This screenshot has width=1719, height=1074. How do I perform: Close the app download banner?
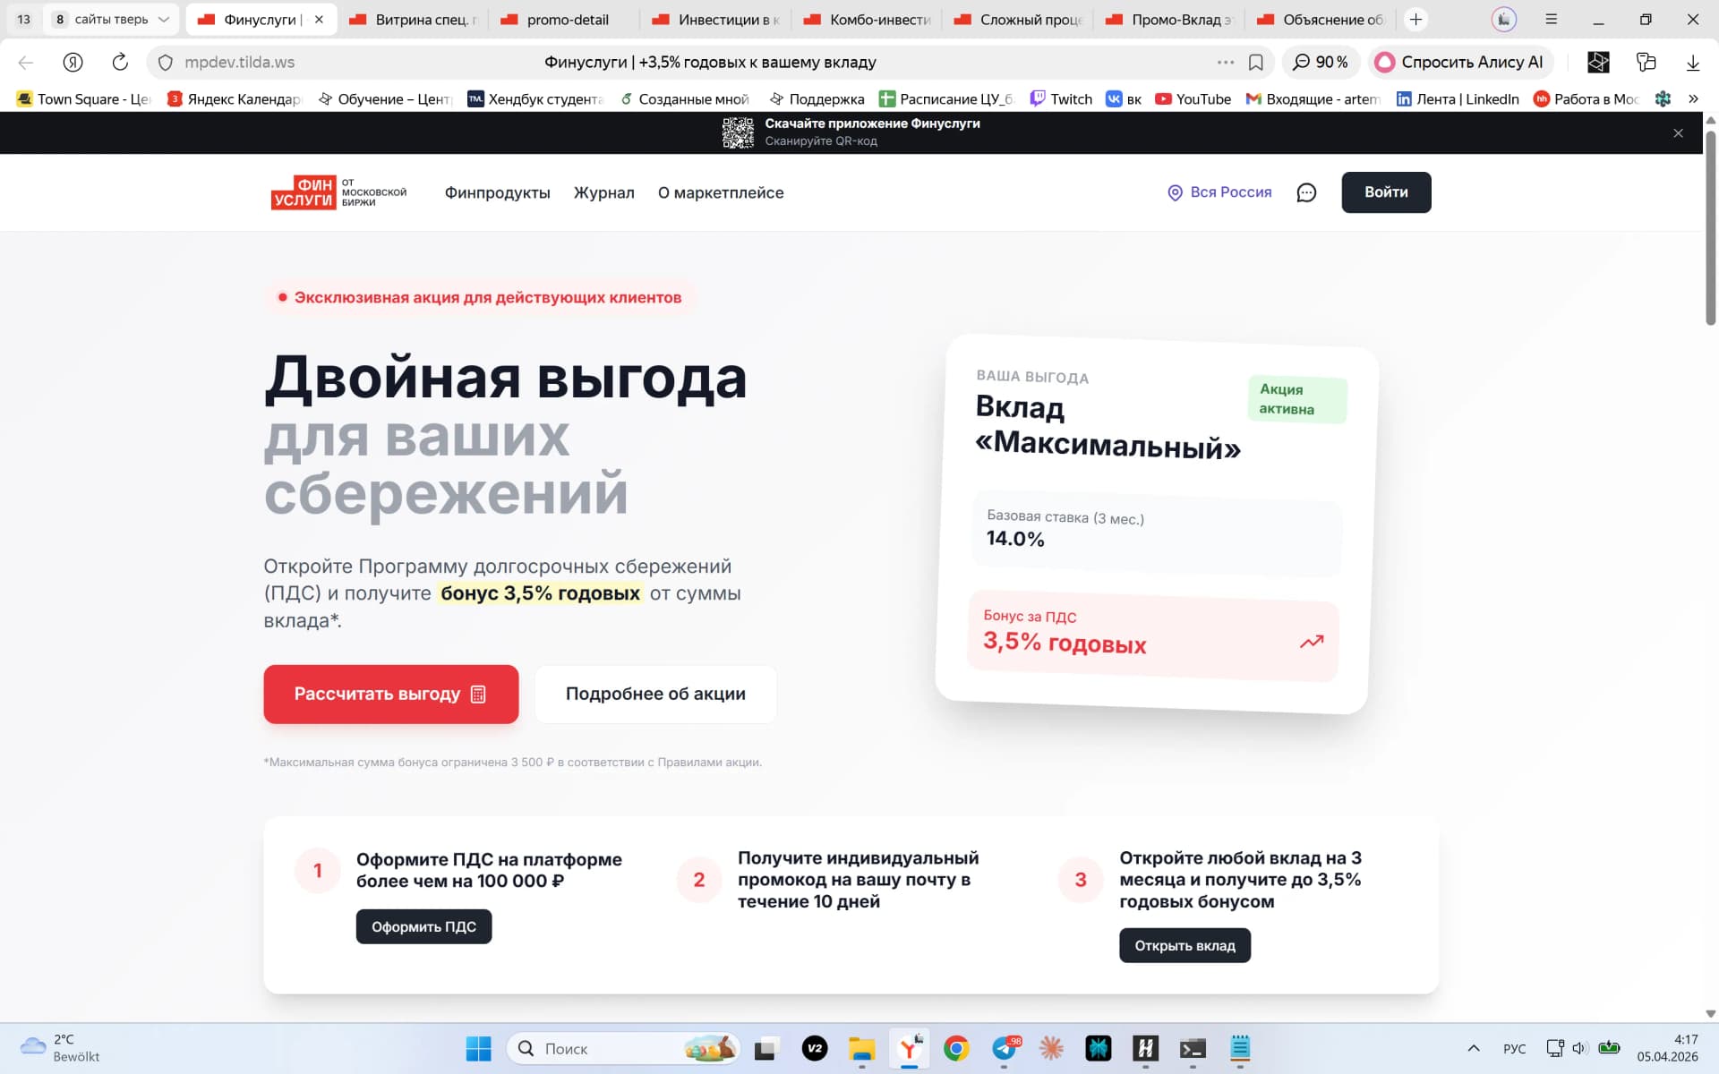point(1678,133)
